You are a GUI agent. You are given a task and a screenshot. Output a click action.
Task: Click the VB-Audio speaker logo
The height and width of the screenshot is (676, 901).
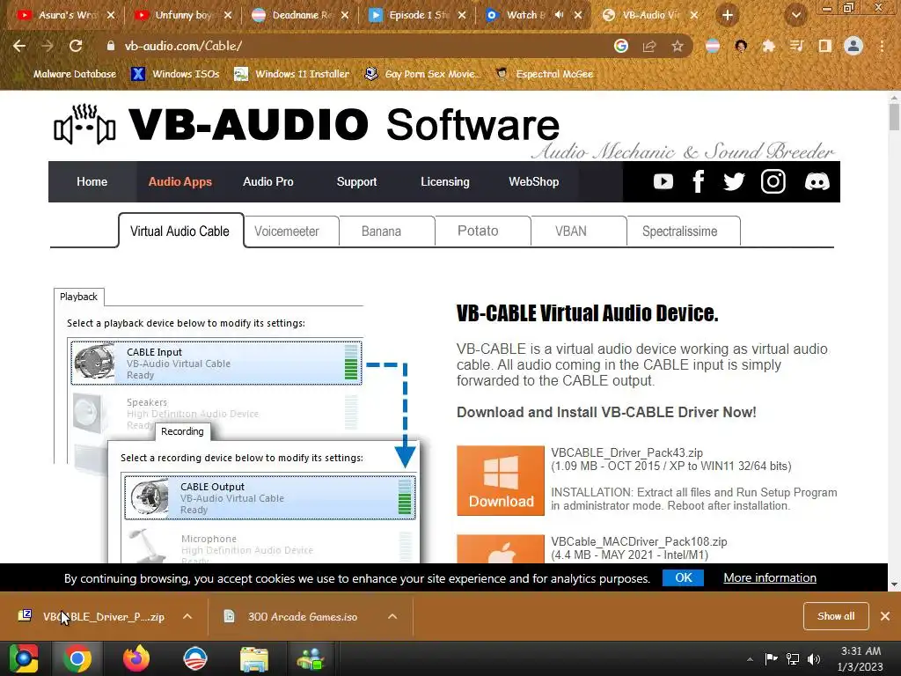tap(84, 124)
